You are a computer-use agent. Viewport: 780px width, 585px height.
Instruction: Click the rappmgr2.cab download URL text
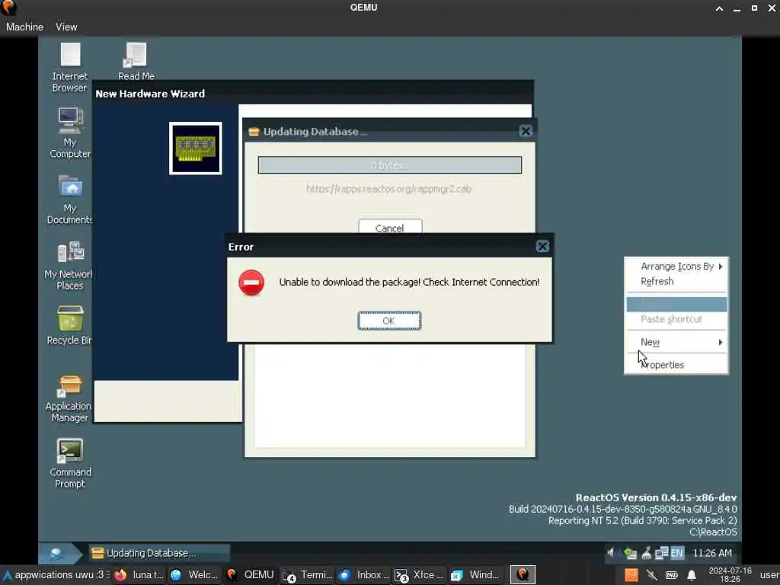(388, 189)
